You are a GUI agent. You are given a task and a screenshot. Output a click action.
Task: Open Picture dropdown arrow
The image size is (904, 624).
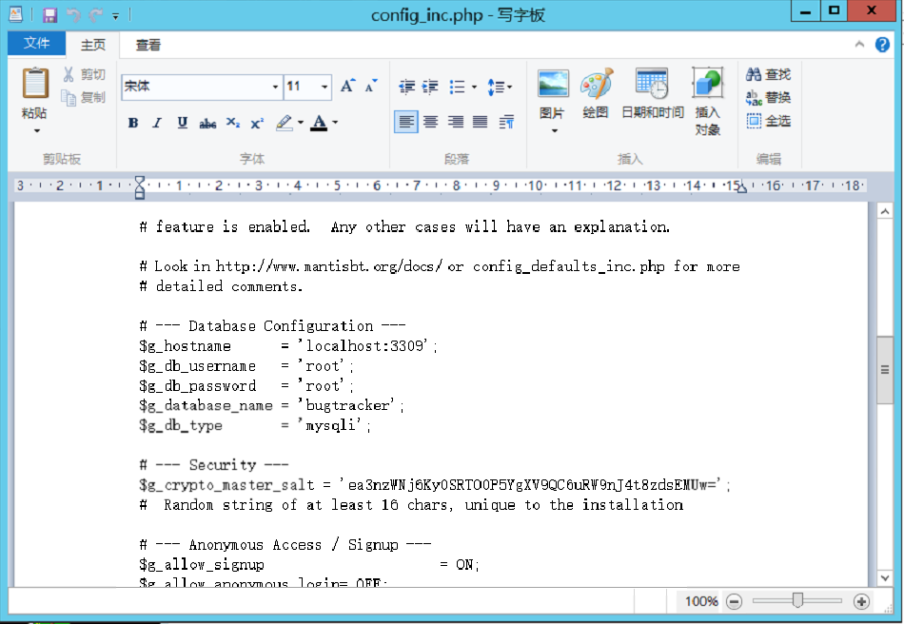555,130
